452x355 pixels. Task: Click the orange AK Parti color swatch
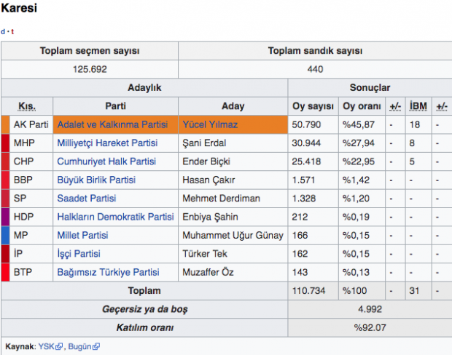(x=5, y=124)
